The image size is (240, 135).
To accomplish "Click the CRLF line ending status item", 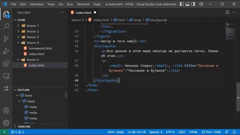I will click(181, 132).
